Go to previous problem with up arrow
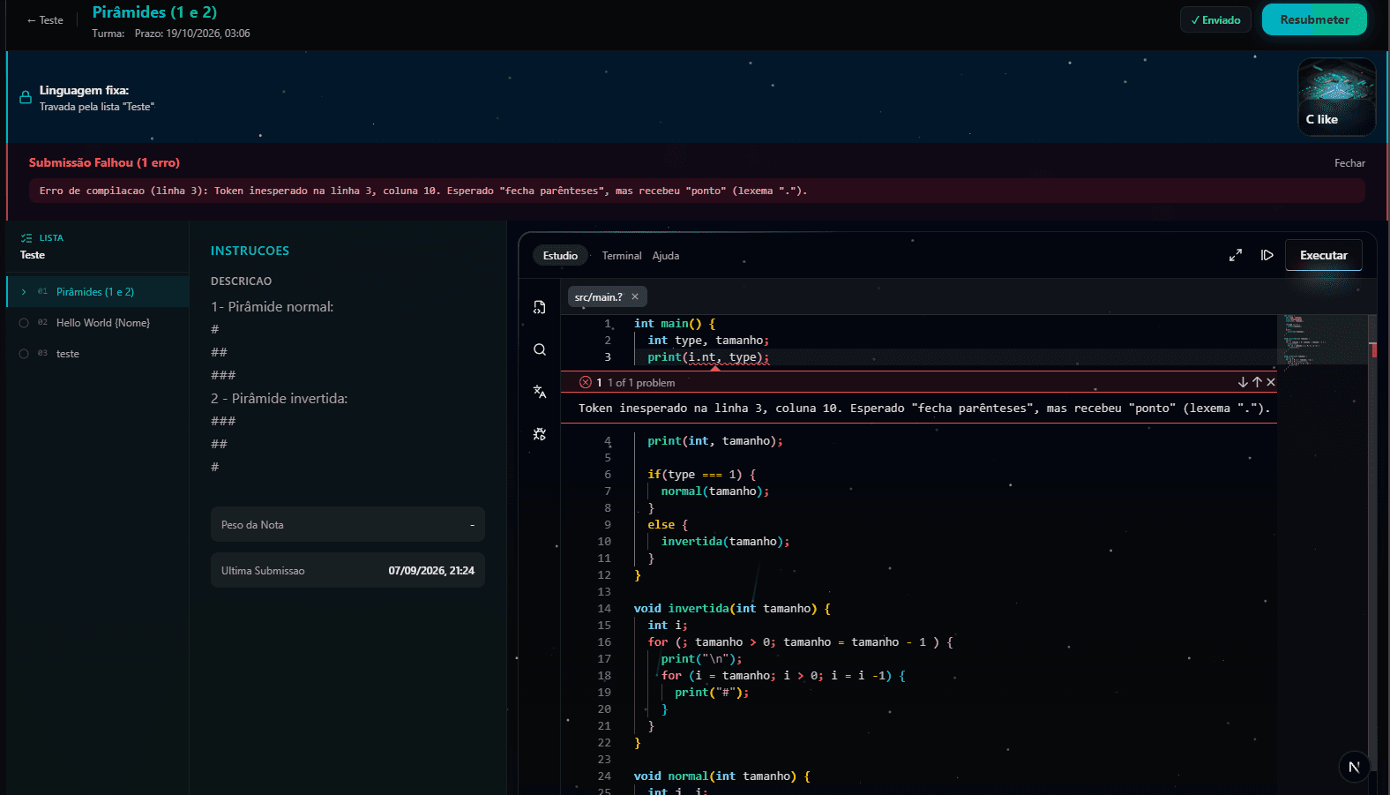Image resolution: width=1390 pixels, height=795 pixels. click(x=1257, y=382)
